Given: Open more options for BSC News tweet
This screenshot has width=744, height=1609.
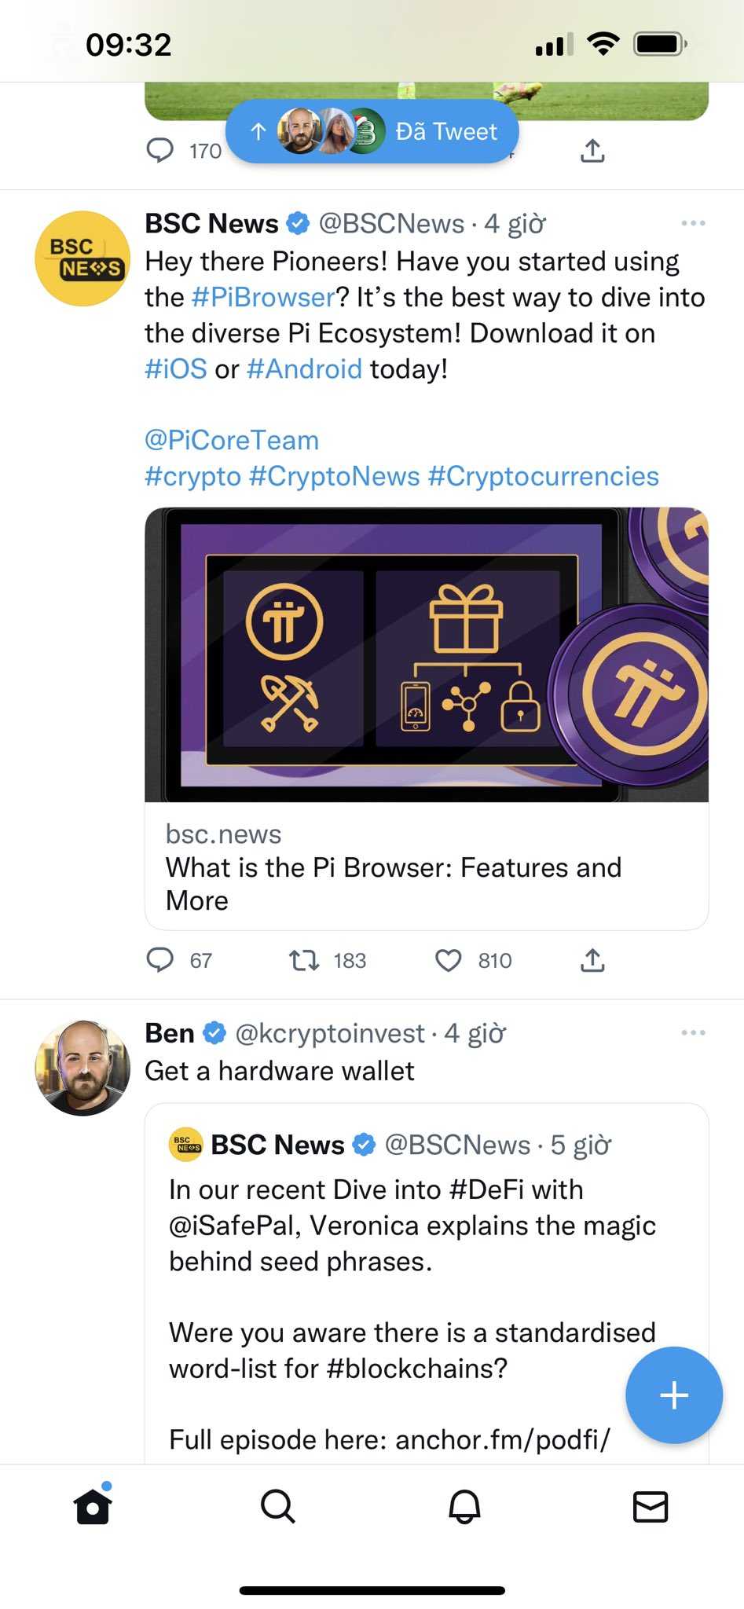Looking at the screenshot, I should [693, 224].
